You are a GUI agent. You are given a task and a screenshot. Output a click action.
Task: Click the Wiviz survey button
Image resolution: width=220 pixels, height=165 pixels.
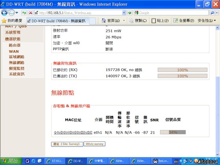pos(95,144)
